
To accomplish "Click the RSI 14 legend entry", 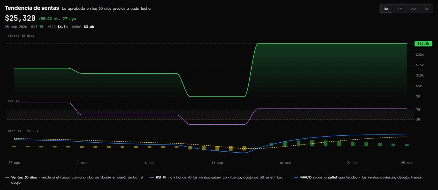I will (x=217, y=177).
